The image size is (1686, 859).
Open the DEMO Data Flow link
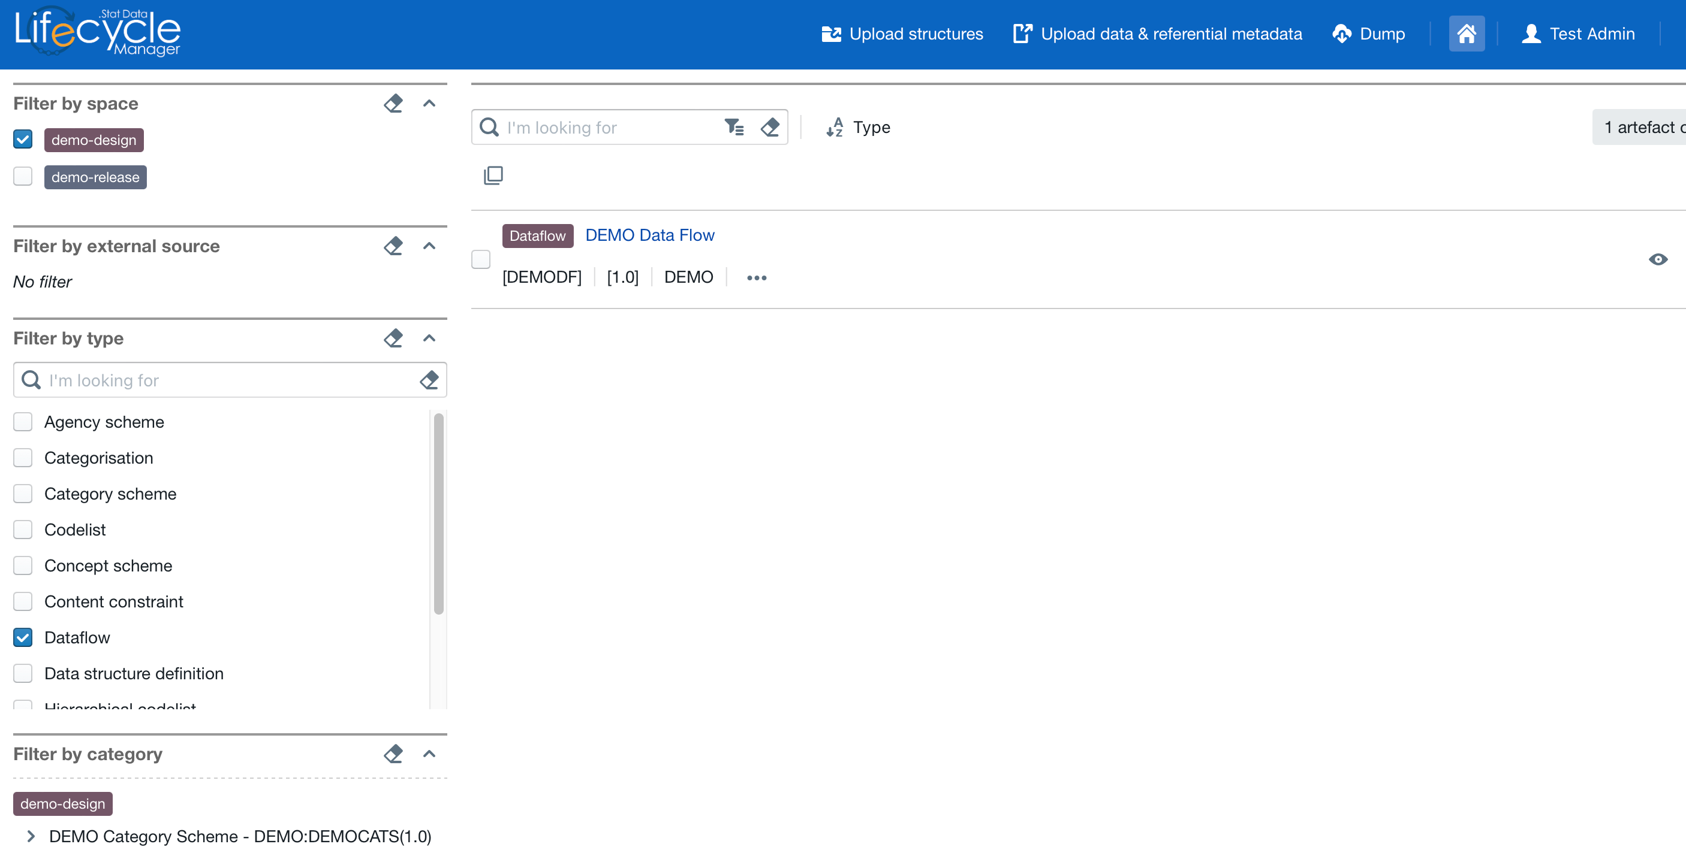[649, 235]
